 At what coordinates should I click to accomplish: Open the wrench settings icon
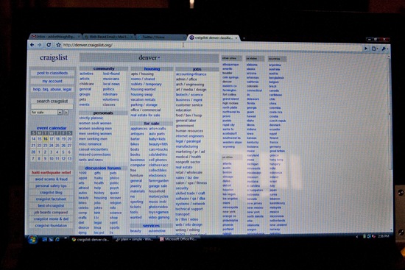pyautogui.click(x=384, y=49)
